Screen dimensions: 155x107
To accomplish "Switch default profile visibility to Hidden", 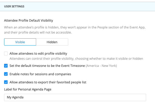I will pyautogui.click(x=52, y=42).
